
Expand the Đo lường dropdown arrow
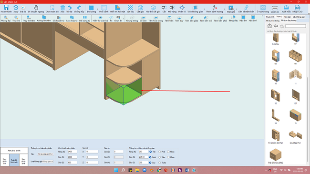click(97, 9)
